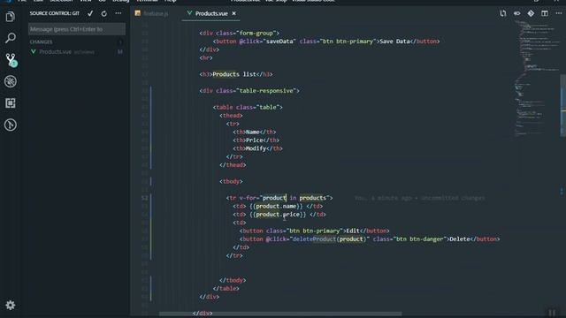Switch to the firebase.js tab
The width and height of the screenshot is (566, 318).
click(156, 14)
